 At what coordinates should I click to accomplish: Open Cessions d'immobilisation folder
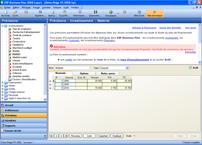click(24, 79)
